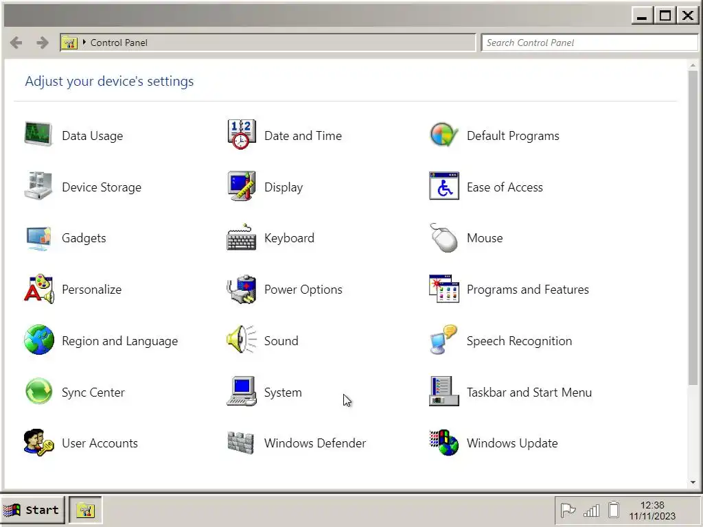Click the User Accounts label
This screenshot has height=527, width=703.
point(100,443)
